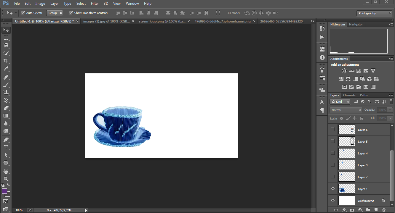This screenshot has width=395, height=213.
Task: Switch to the Navigator tab
Action: (x=356, y=25)
